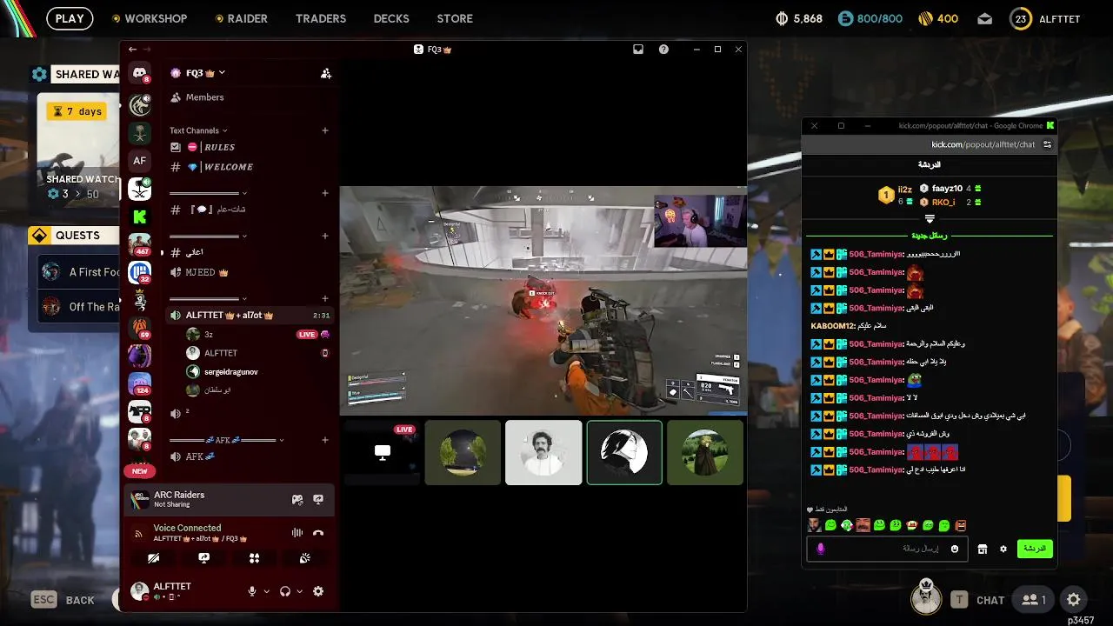
Task: Open headphone output options arrow
Action: coord(299,591)
